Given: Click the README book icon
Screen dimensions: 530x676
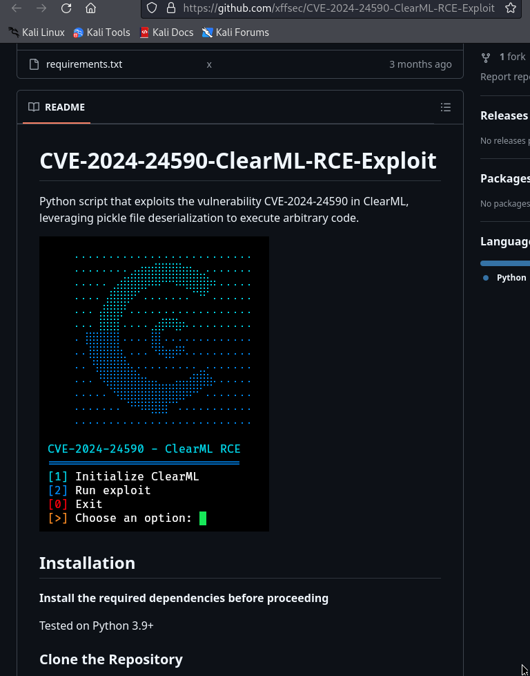Looking at the screenshot, I should click(x=34, y=107).
